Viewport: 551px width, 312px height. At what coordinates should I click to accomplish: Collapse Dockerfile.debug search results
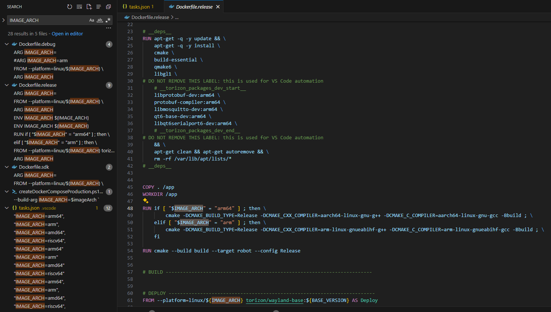[7, 44]
